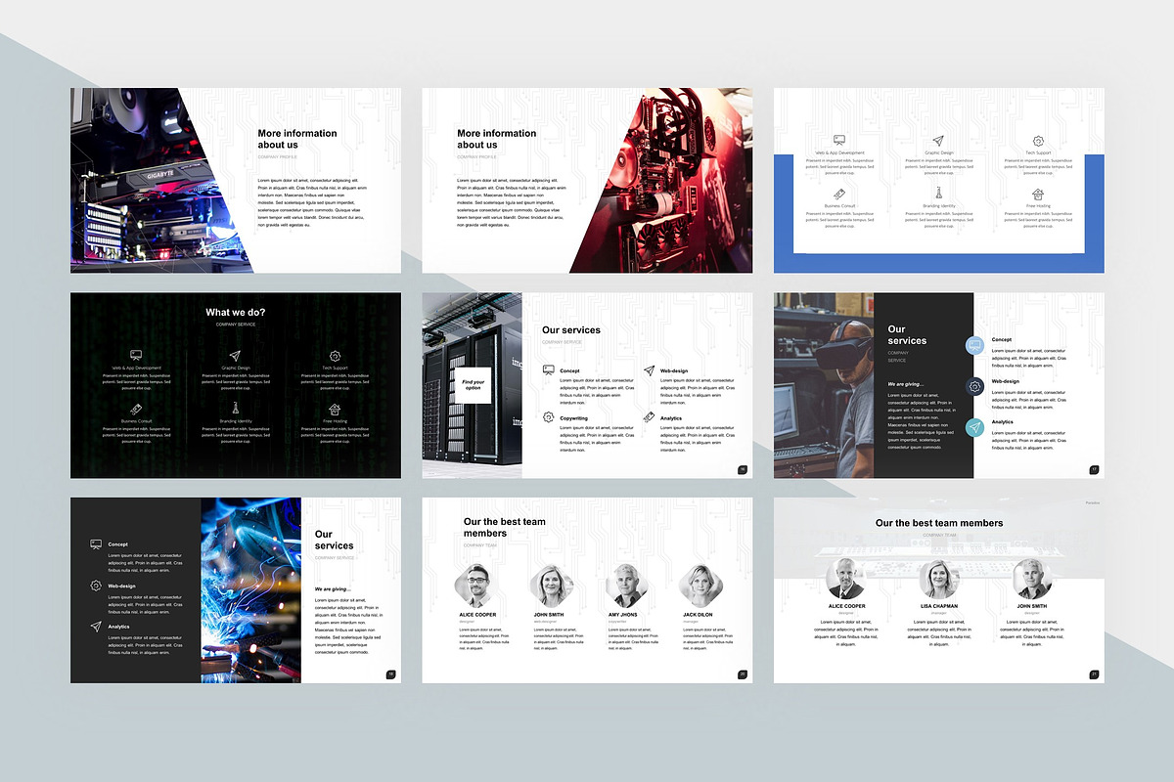Screen dimensions: 1174x782
Task: Click the white Concept icon in the dark left panel slide
Action: coord(96,543)
